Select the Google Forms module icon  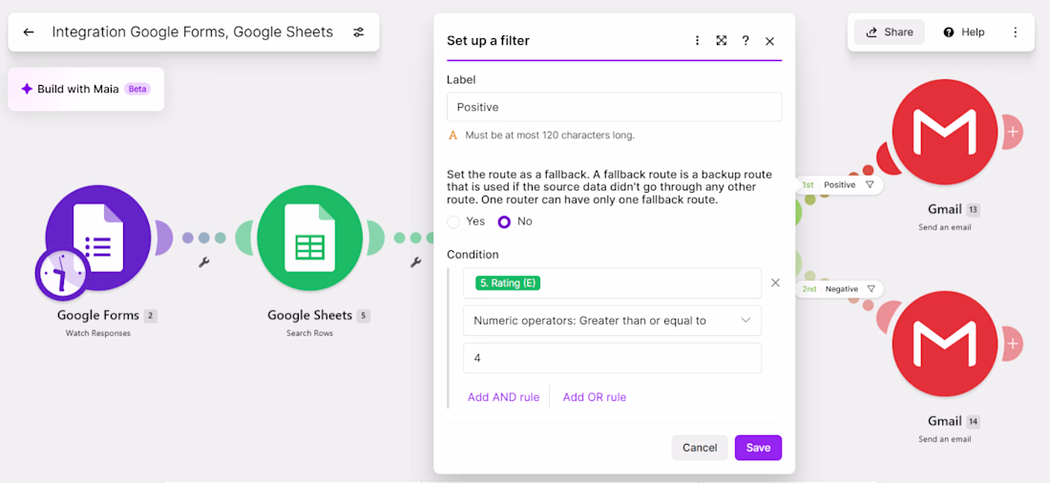coord(98,238)
